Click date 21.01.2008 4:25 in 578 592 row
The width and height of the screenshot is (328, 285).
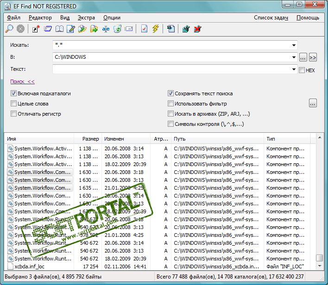coord(124,235)
